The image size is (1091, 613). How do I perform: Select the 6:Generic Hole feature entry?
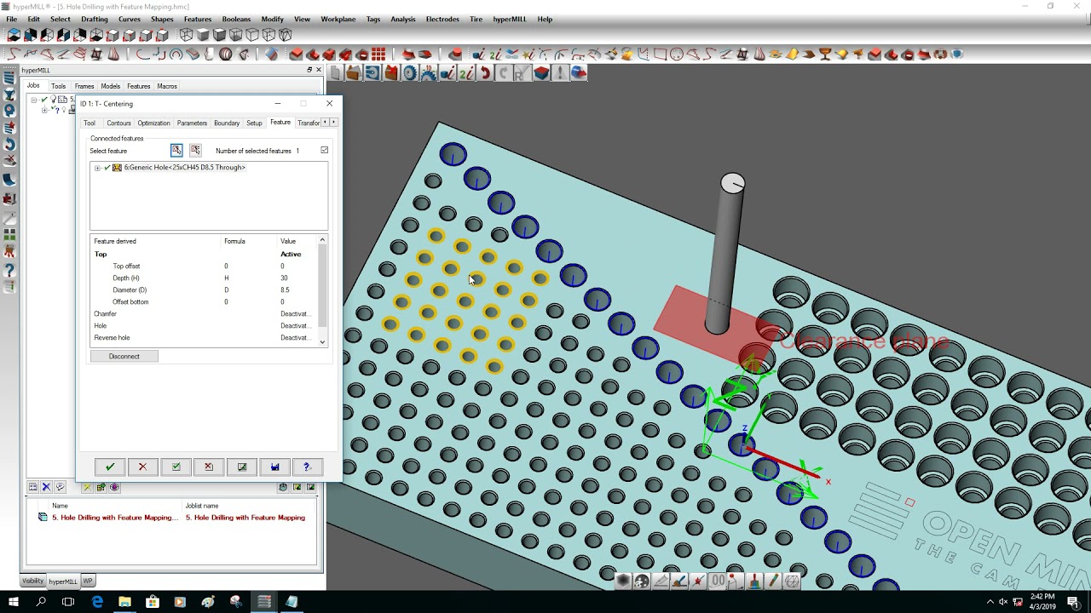coord(184,168)
